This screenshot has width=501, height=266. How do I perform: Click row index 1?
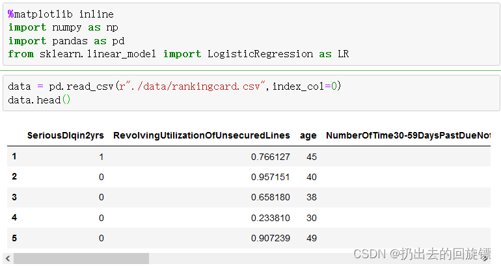click(x=14, y=157)
